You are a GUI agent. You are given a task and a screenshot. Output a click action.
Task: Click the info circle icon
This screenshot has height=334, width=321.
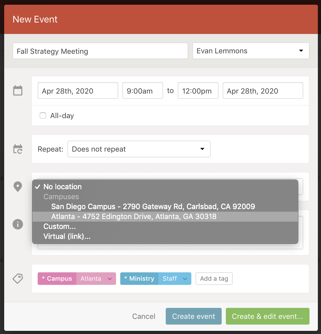18,224
